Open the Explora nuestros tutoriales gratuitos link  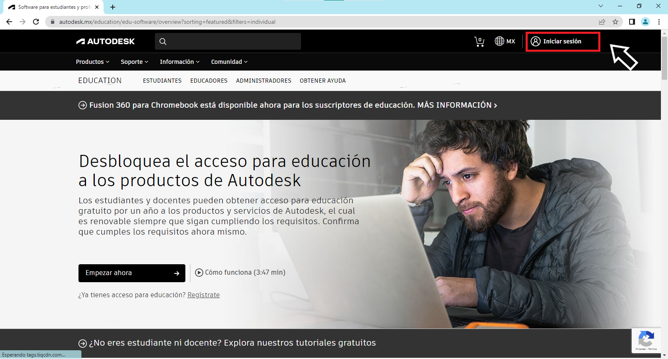pyautogui.click(x=300, y=343)
